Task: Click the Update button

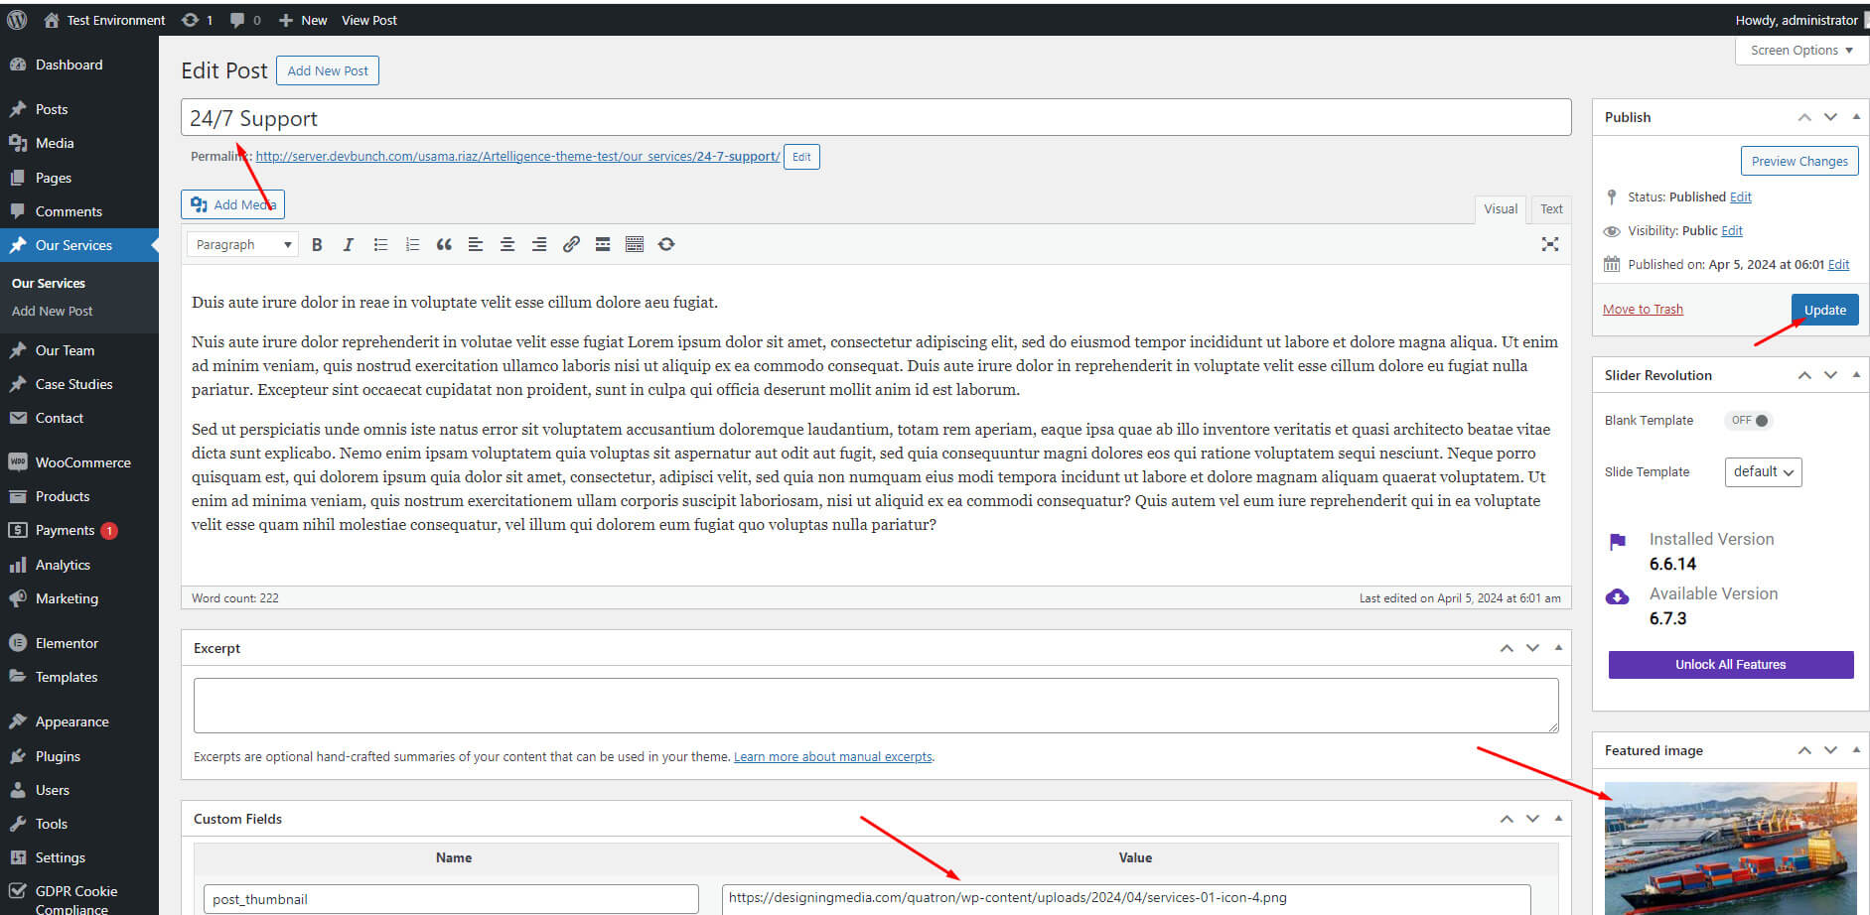Action: coord(1825,310)
